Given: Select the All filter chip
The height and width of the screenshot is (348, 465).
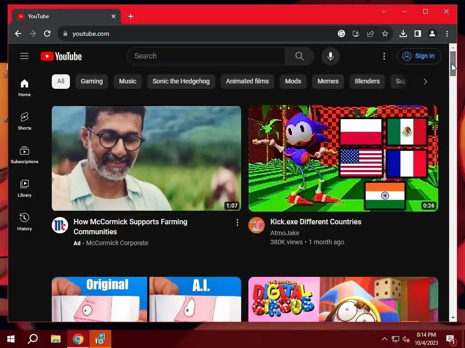Looking at the screenshot, I should [x=61, y=82].
